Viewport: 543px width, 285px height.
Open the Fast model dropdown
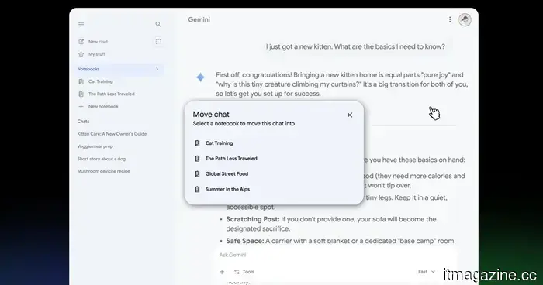pos(427,272)
